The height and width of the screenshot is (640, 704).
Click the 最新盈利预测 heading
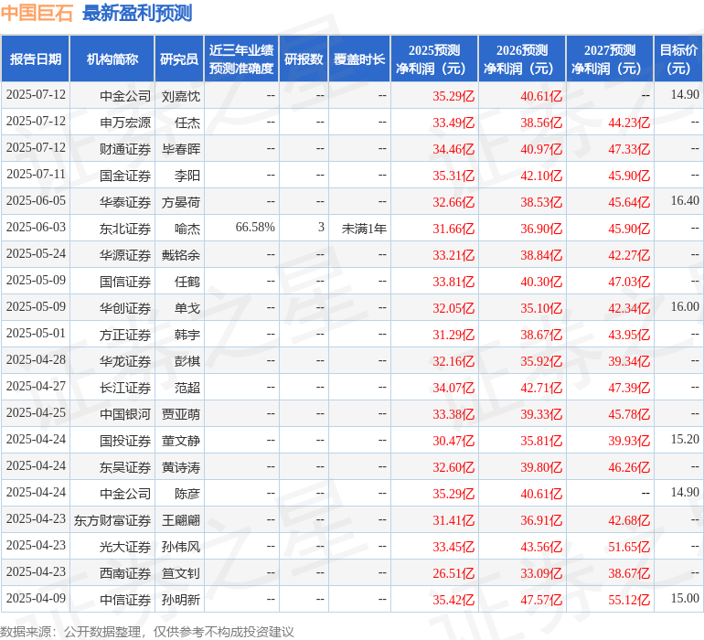click(x=137, y=13)
